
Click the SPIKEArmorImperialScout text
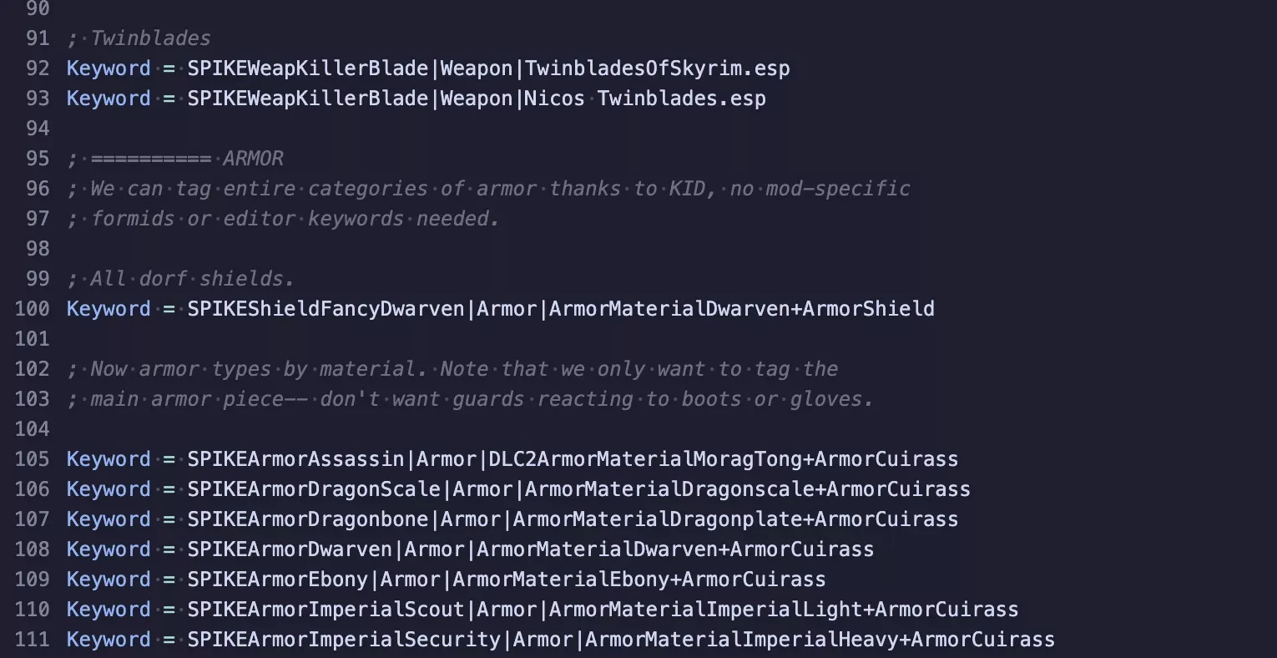pos(326,610)
